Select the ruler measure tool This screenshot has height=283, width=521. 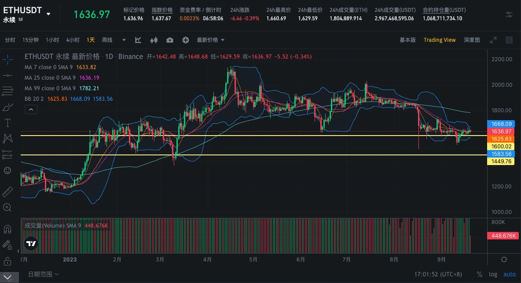(7, 191)
